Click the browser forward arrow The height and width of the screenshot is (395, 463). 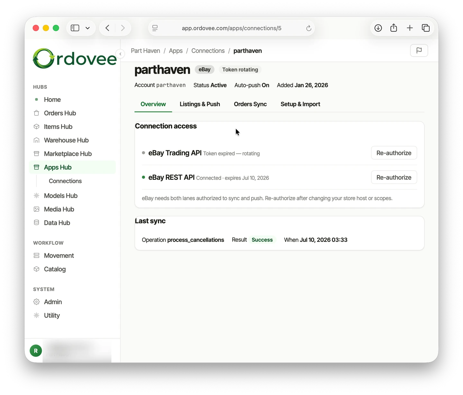click(x=123, y=28)
